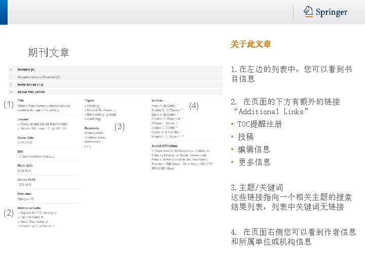
Task: Click the article title under Title
Action: click(44, 108)
